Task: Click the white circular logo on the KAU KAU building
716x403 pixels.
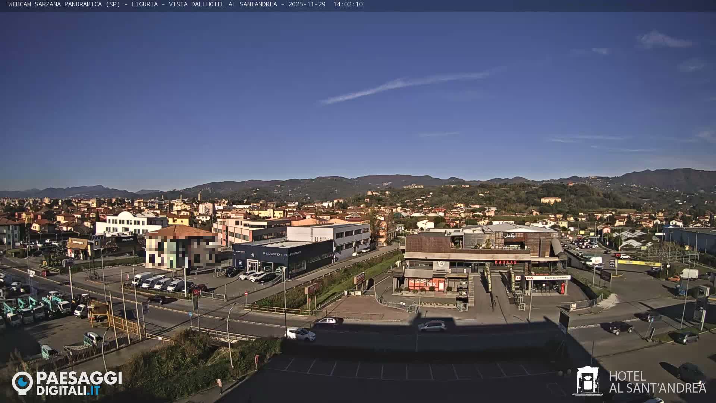Action: 440,265
